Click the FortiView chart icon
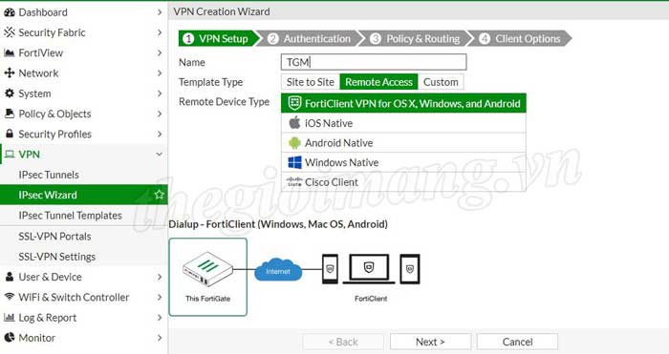The image size is (669, 354). coord(9,52)
